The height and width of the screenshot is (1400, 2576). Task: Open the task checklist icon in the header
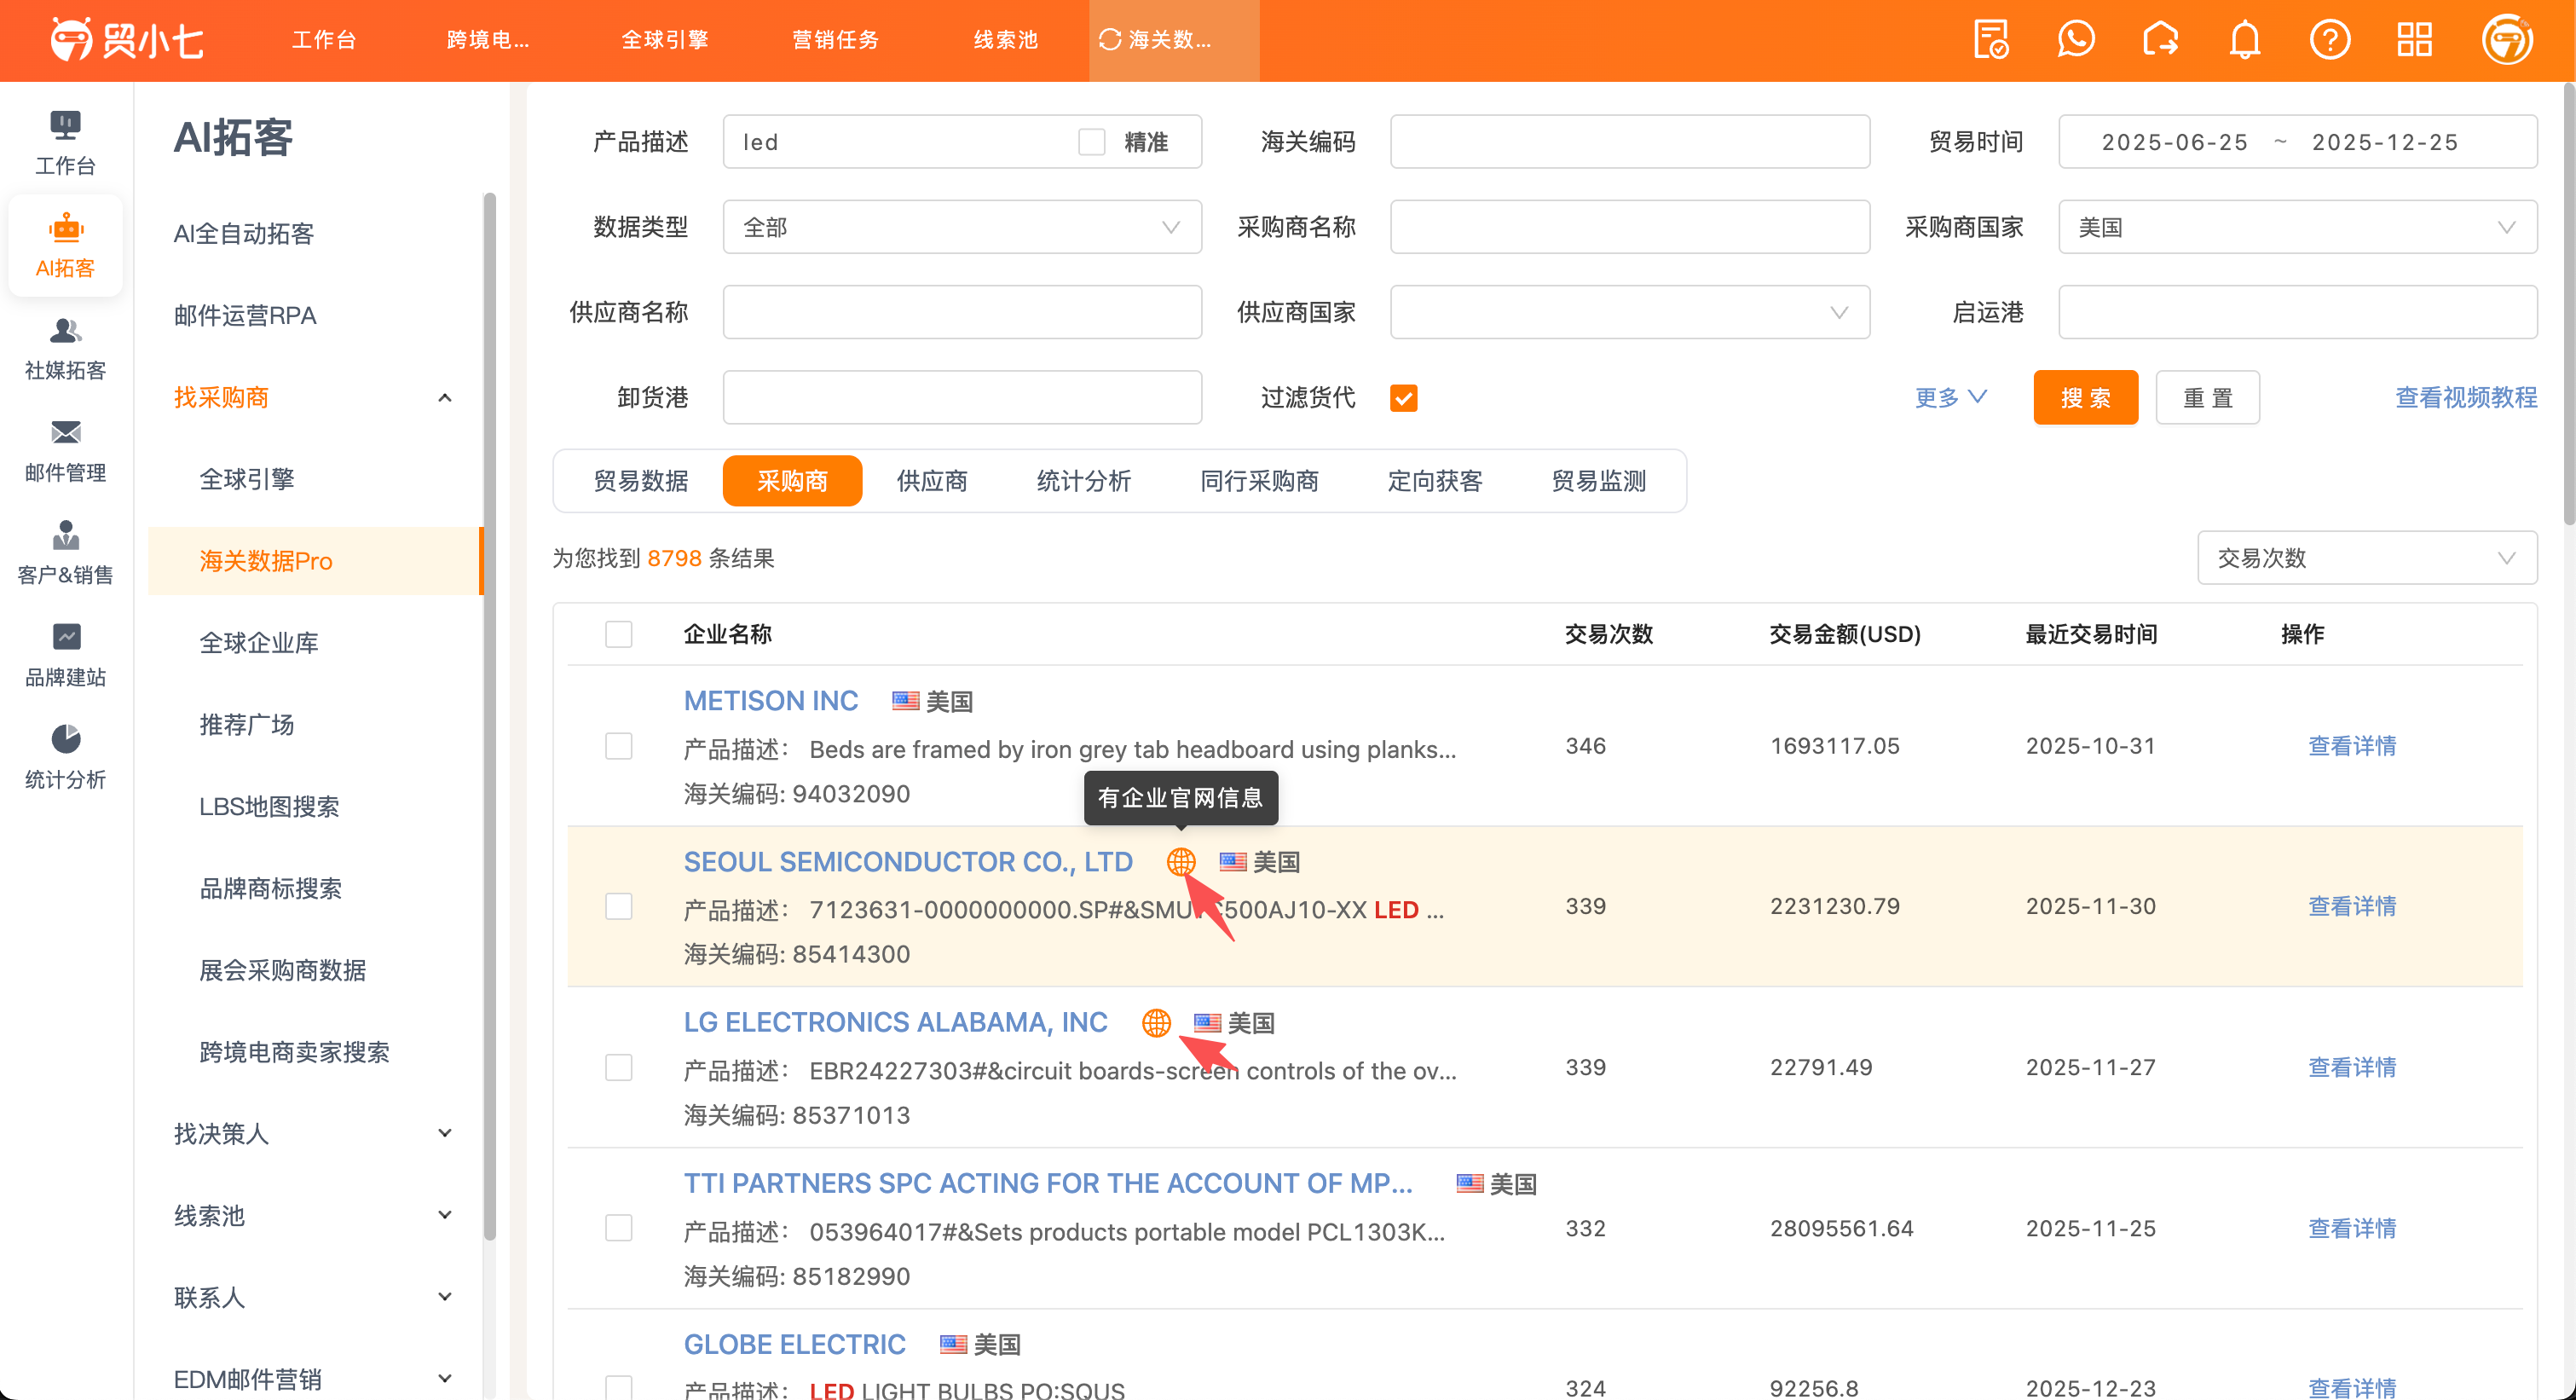tap(1990, 40)
